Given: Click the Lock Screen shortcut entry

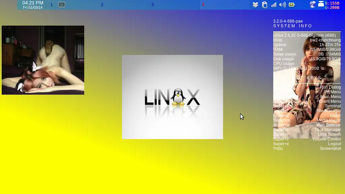Looking at the screenshot, I should tap(329, 134).
